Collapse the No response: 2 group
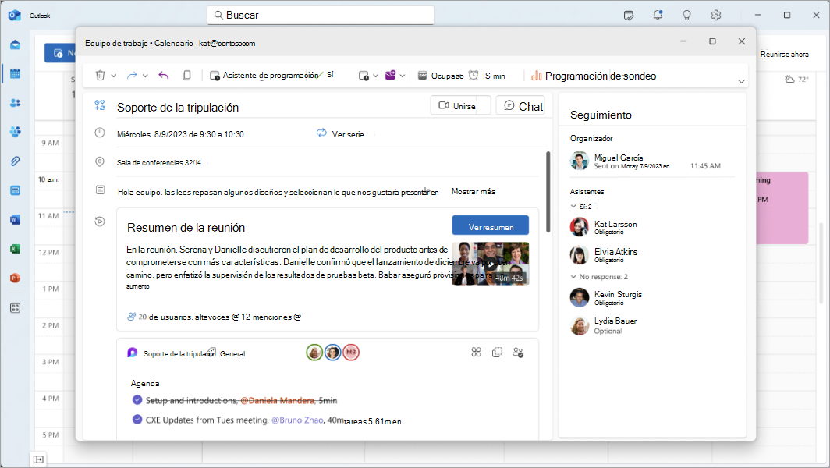This screenshot has height=468, width=830. click(573, 276)
